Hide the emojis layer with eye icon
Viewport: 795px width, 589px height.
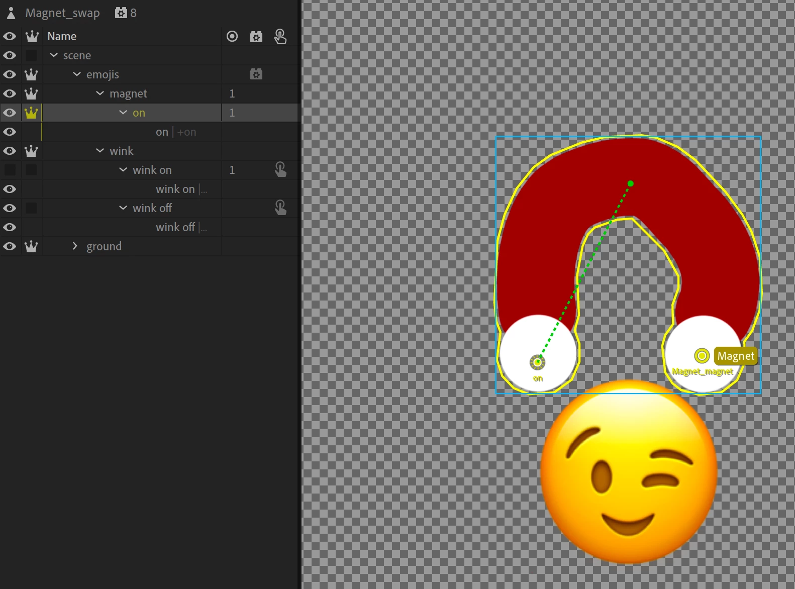(x=10, y=74)
